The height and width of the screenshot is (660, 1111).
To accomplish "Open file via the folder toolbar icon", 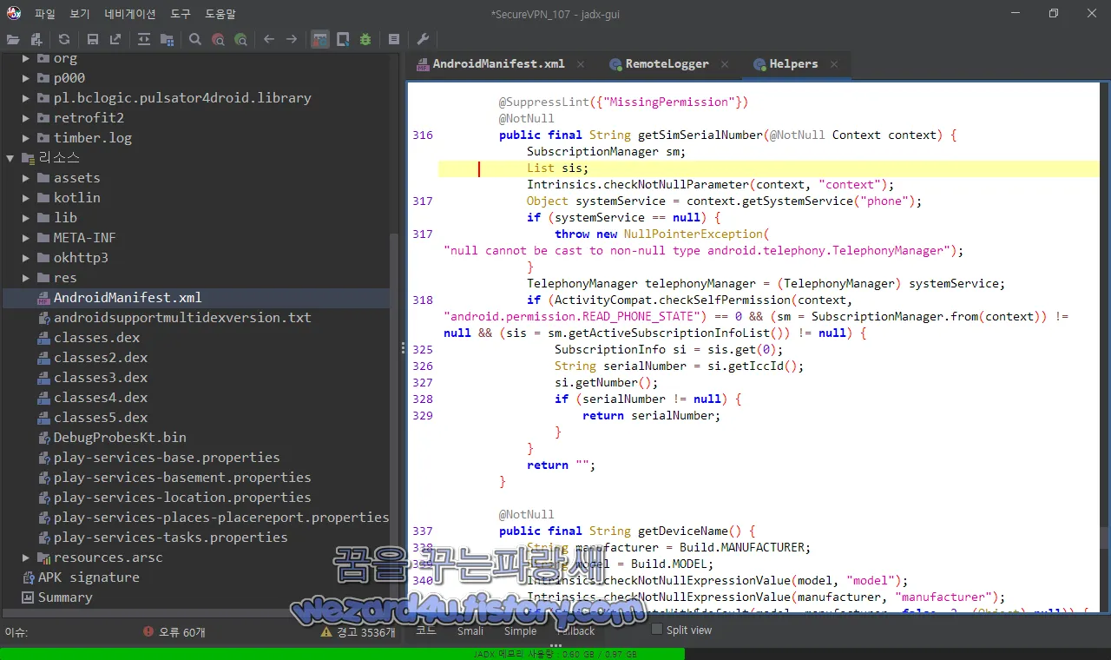I will [13, 39].
